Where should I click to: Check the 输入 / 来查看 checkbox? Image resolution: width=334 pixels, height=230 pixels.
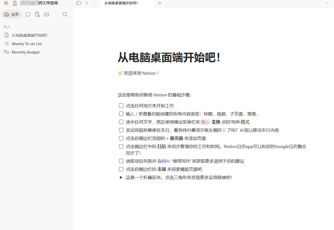point(121,114)
